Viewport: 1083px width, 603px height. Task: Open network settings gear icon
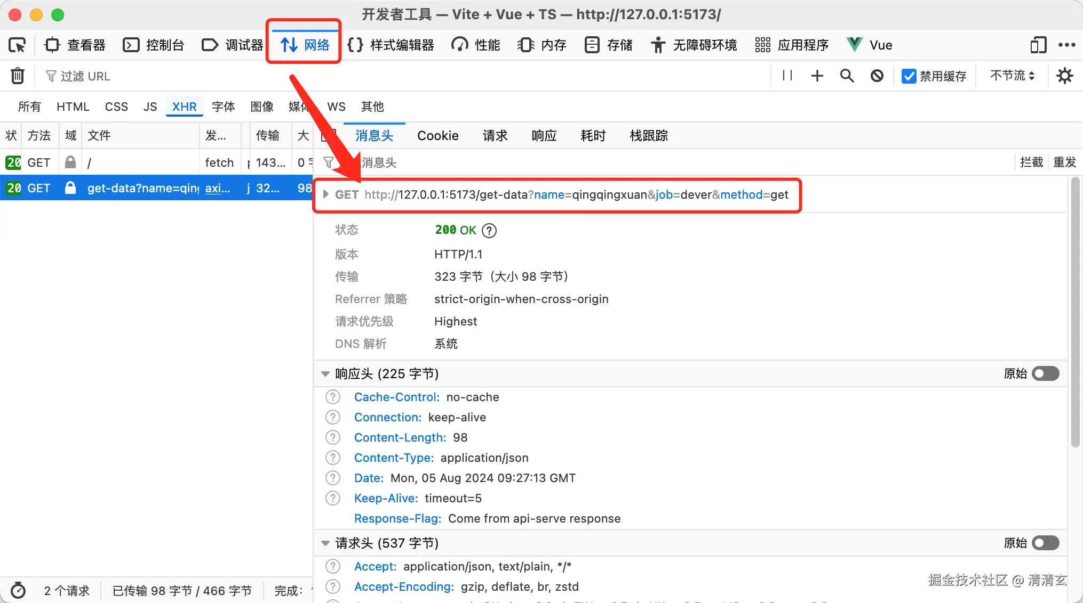(x=1064, y=76)
